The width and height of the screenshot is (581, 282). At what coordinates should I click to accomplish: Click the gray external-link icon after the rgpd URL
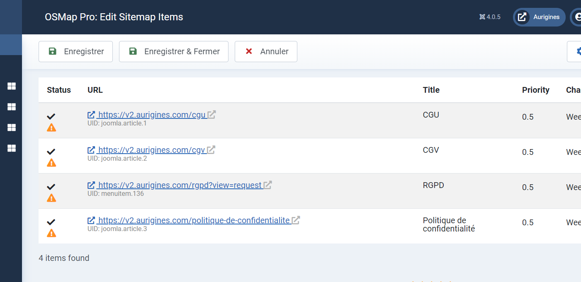pyautogui.click(x=267, y=185)
